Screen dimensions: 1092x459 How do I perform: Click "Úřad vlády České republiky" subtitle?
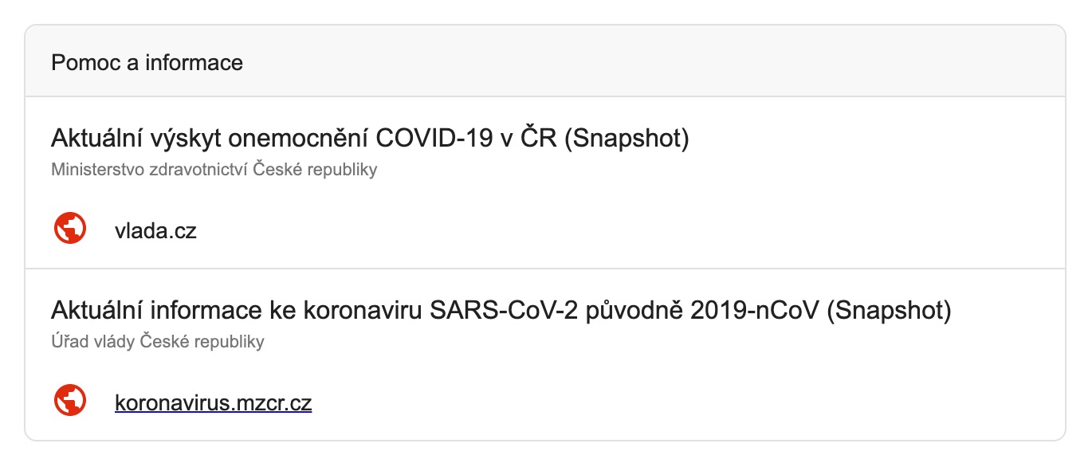tap(157, 342)
